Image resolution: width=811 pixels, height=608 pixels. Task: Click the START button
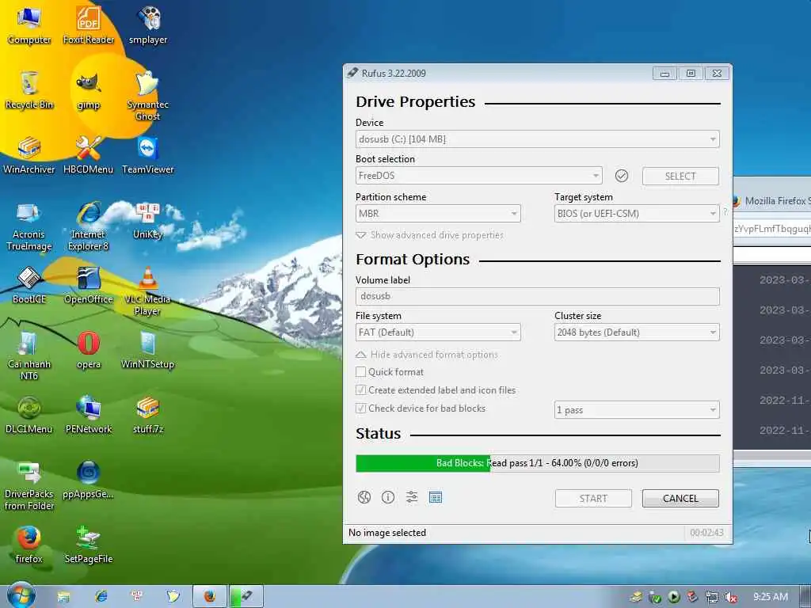593,499
